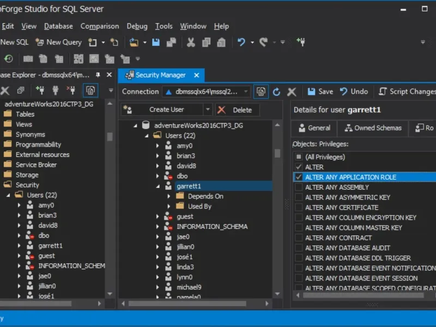Open the Create User dropdown arrow

click(208, 110)
